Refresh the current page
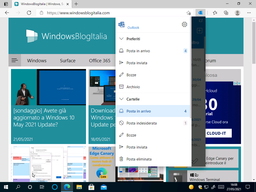 pos(29,13)
